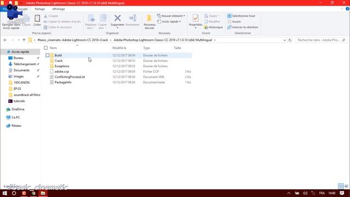Open the Nouvel élément dropdown
This screenshot has height=197, width=350.
coord(171,16)
